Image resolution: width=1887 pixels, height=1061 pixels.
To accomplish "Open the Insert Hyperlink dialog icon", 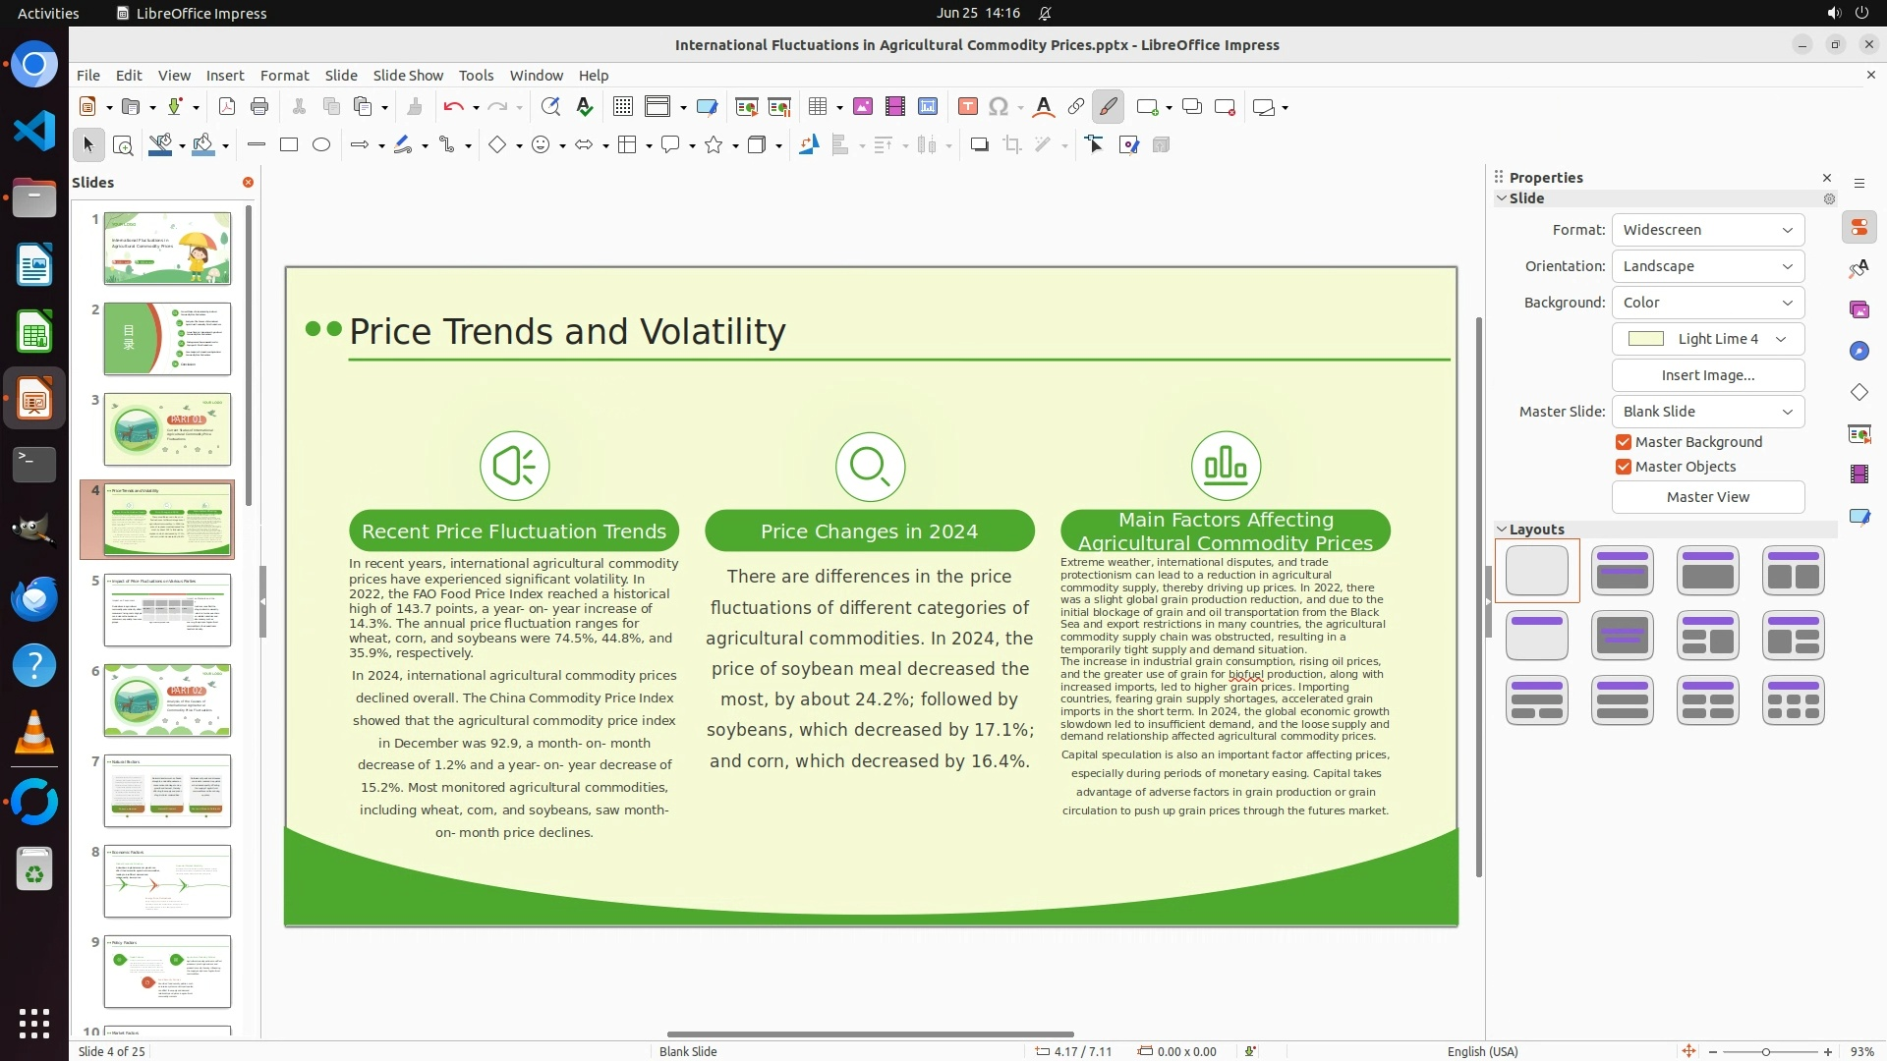I will pos(1075,107).
